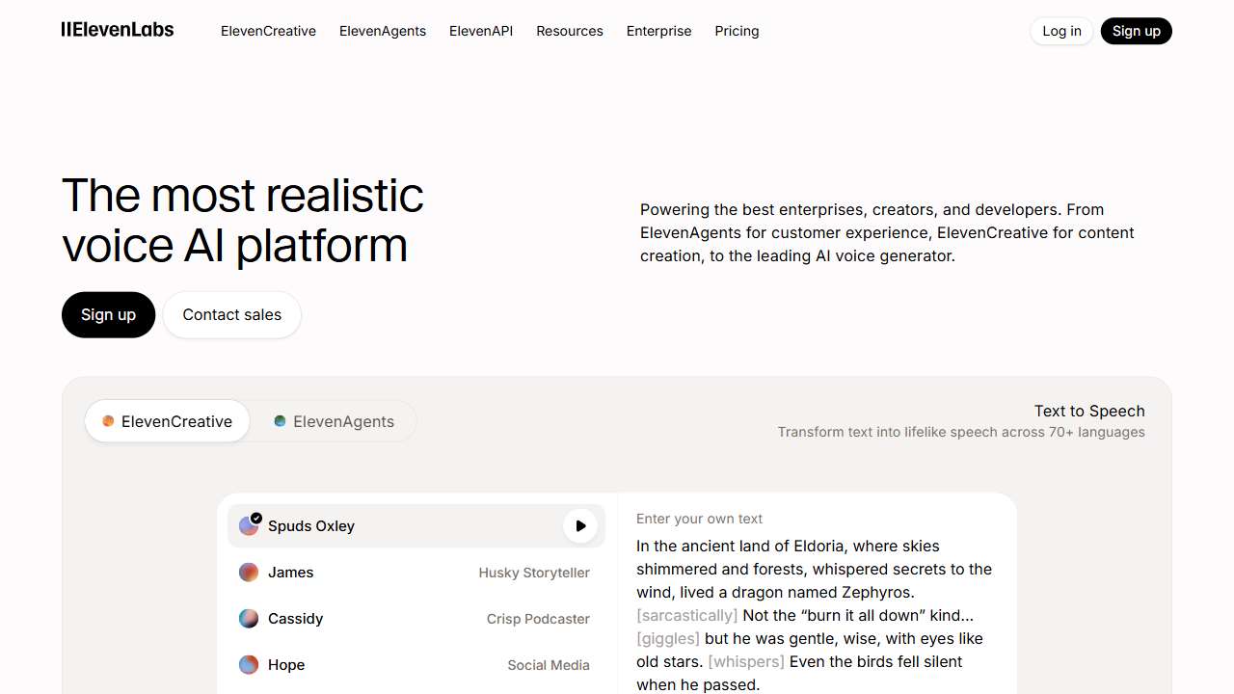Open the ElevenAPI navigation menu
The width and height of the screenshot is (1234, 694).
(x=481, y=31)
